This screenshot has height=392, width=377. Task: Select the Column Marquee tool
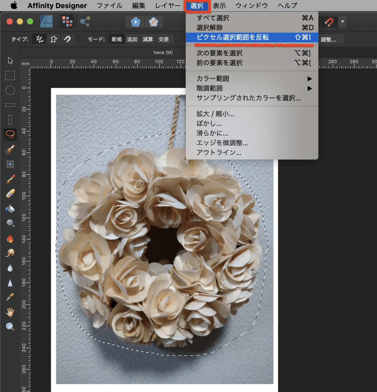pyautogui.click(x=10, y=120)
